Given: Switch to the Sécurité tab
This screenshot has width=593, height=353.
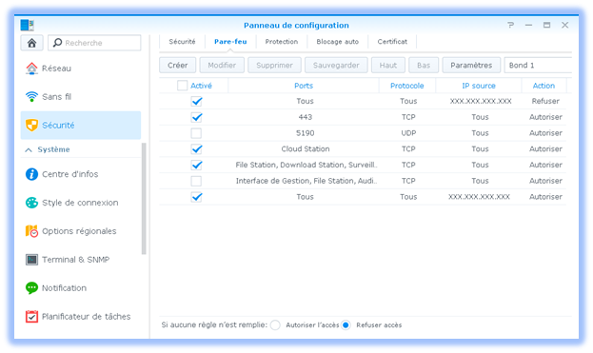Looking at the screenshot, I should point(183,42).
